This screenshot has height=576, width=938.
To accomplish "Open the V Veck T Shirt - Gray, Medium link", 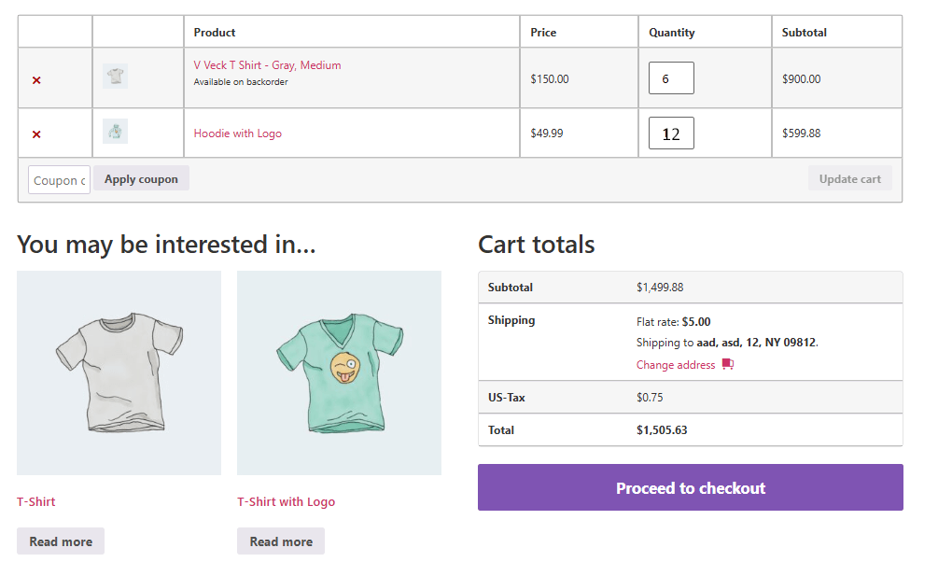I will 268,65.
